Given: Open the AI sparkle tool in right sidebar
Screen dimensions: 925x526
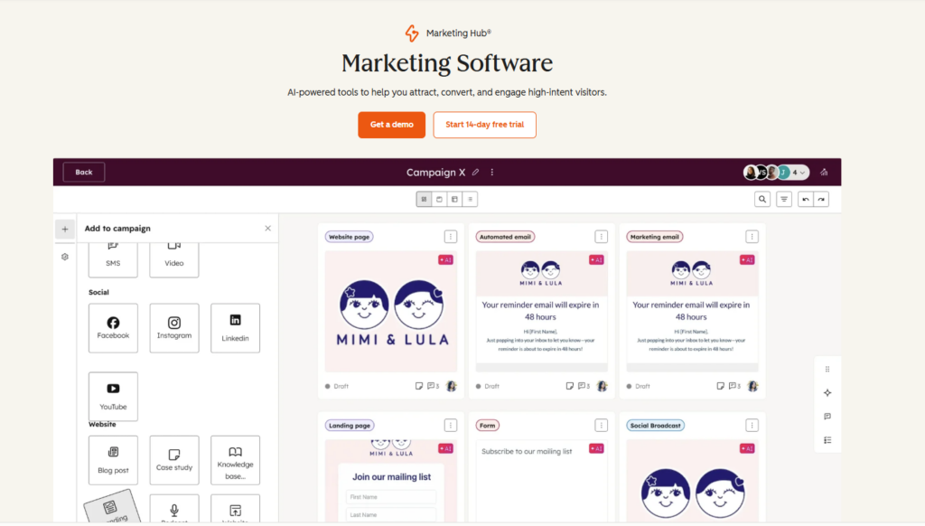Looking at the screenshot, I should [x=827, y=392].
